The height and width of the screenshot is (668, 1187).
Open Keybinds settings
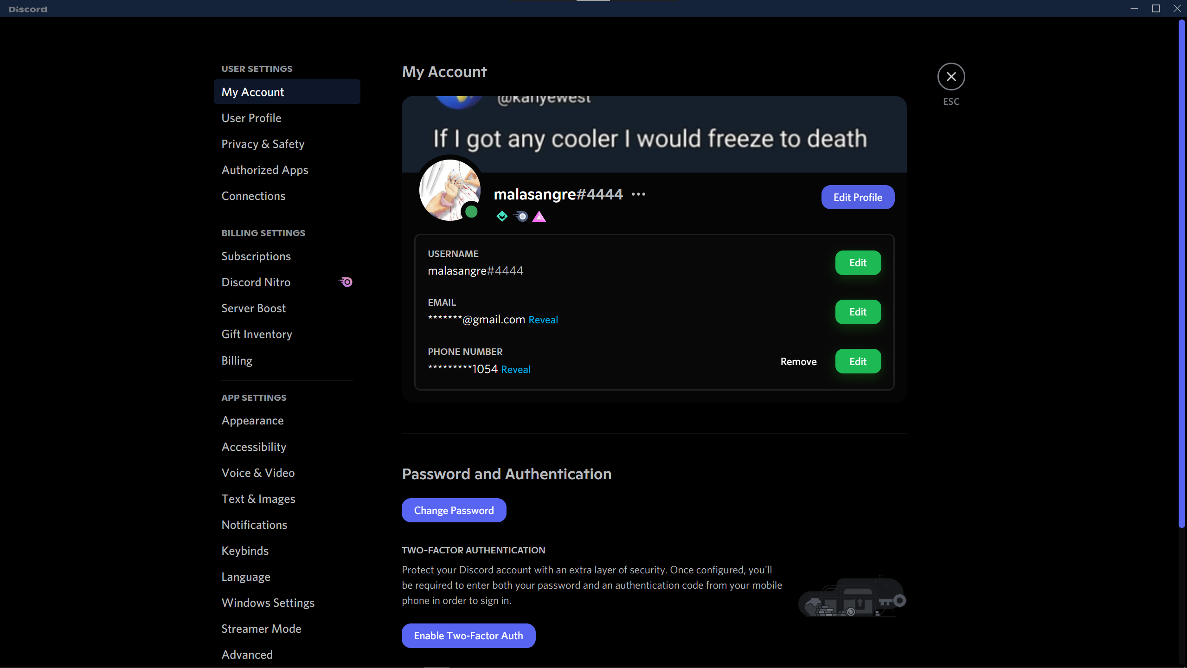(287, 551)
